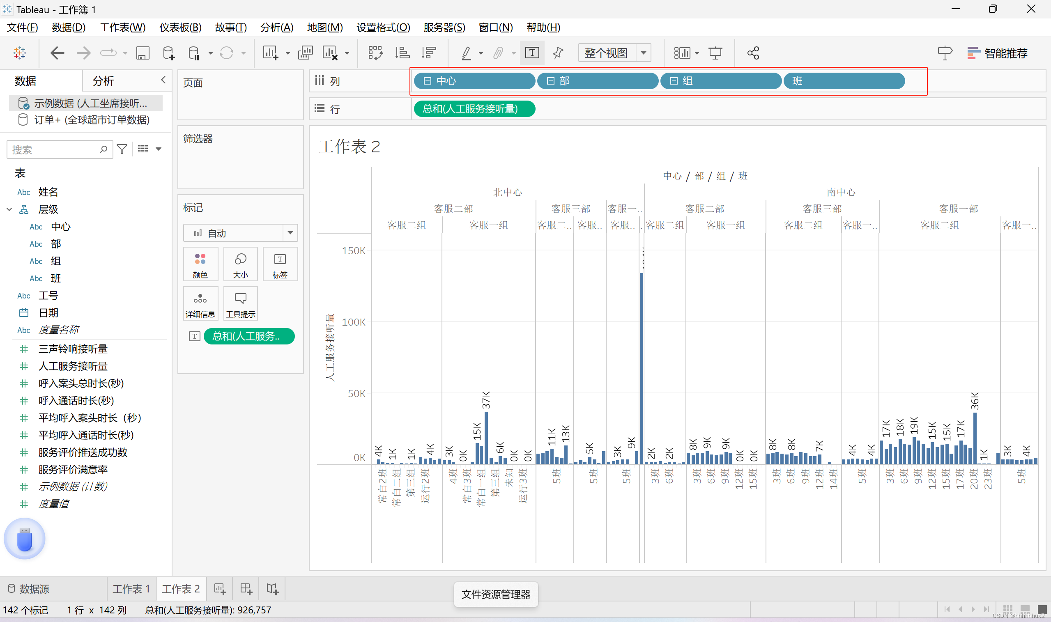Collapse the 层级 hierarchy tree
1051x622 pixels.
tap(9, 209)
